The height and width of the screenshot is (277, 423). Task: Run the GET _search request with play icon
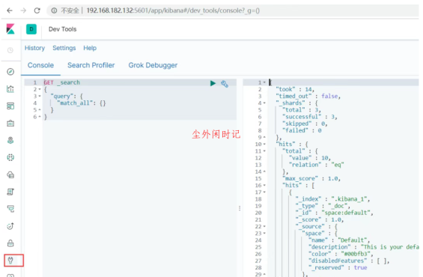[213, 83]
